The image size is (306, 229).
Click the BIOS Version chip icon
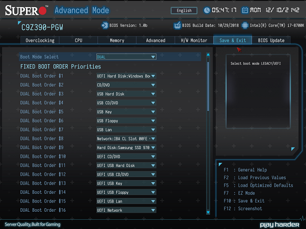coord(105,25)
